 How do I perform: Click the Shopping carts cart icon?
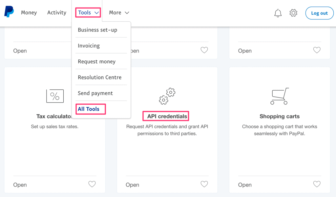tap(280, 96)
